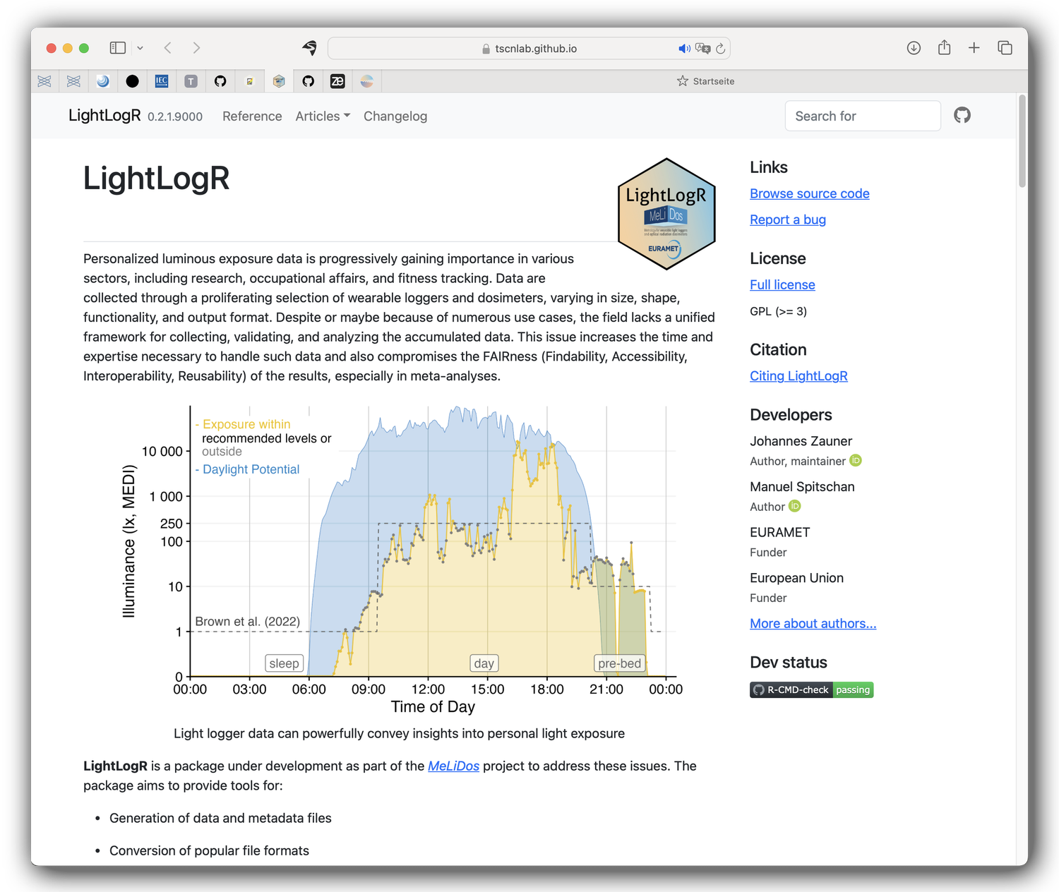Show tab overview
Image resolution: width=1059 pixels, height=892 pixels.
click(1005, 48)
